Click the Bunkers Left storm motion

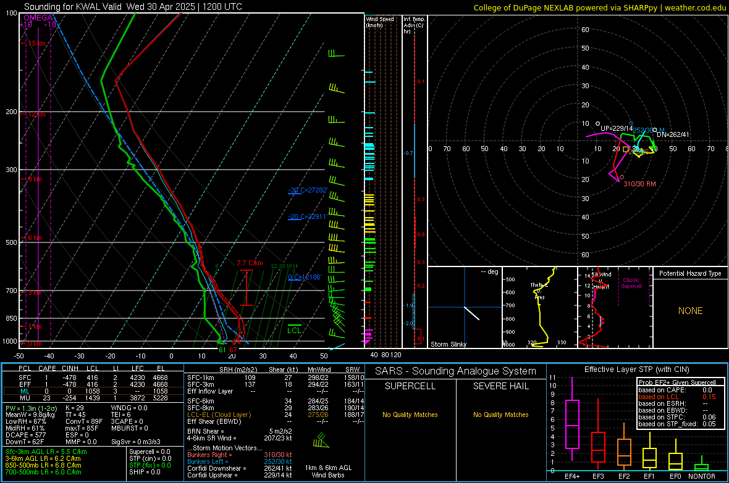(240, 461)
